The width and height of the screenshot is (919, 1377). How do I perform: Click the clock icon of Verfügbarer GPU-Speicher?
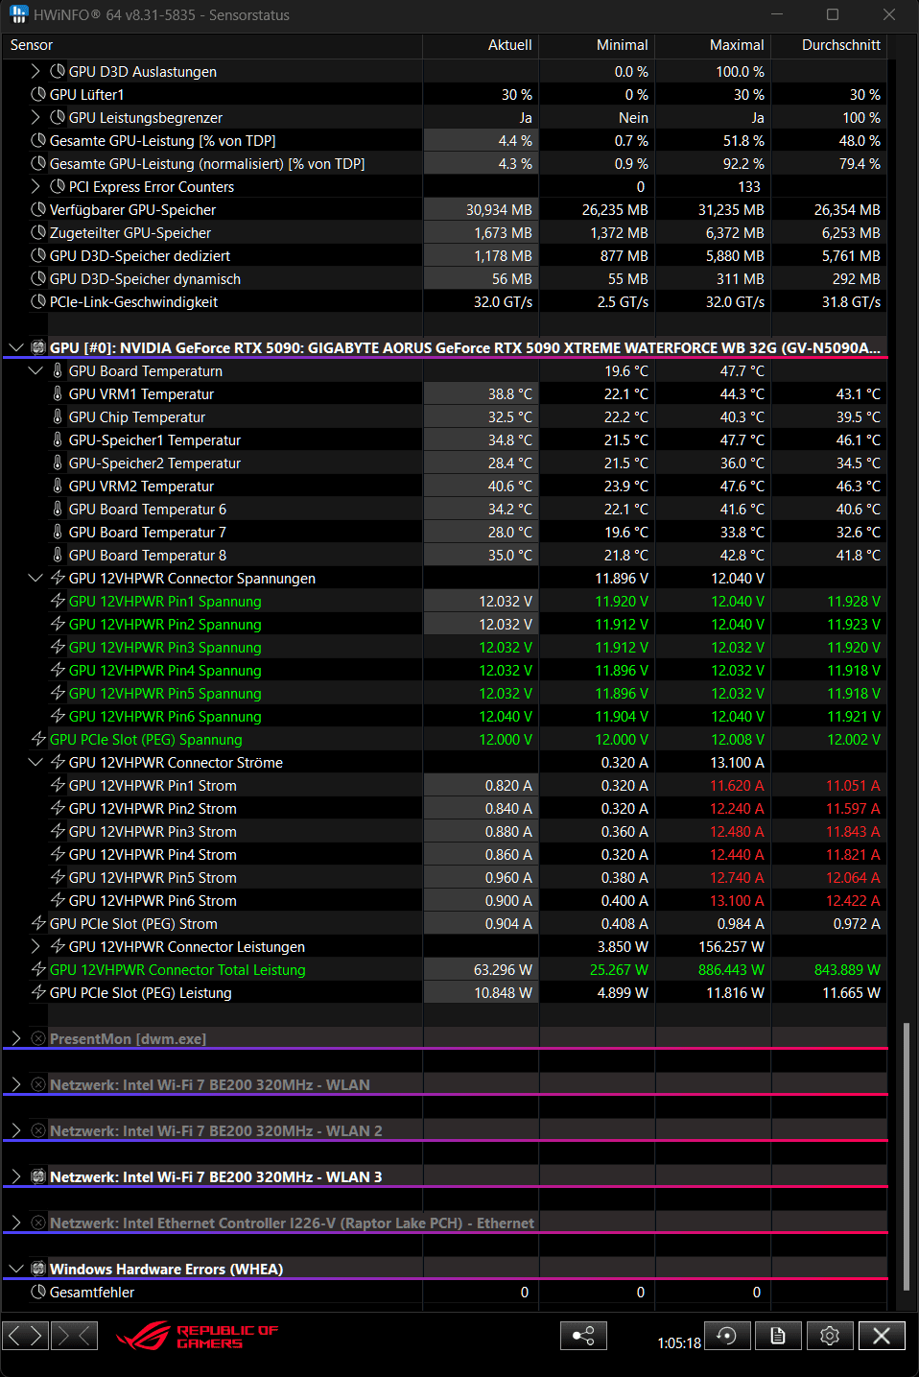coord(38,210)
